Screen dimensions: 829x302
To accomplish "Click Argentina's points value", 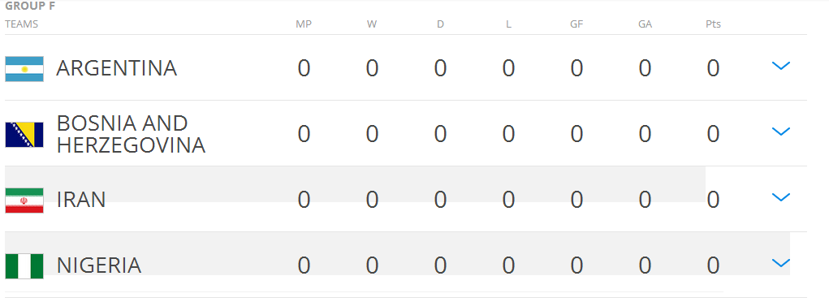I will (713, 68).
